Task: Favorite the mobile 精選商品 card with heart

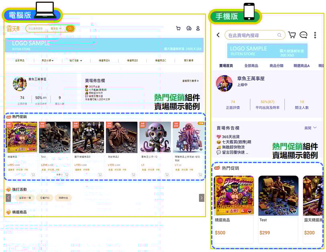Action: 249,212
